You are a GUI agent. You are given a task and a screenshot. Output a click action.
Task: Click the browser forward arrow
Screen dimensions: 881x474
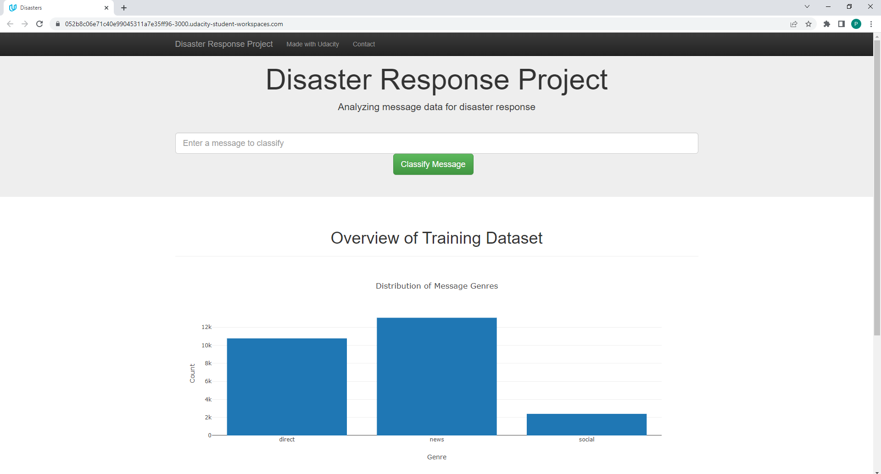25,24
